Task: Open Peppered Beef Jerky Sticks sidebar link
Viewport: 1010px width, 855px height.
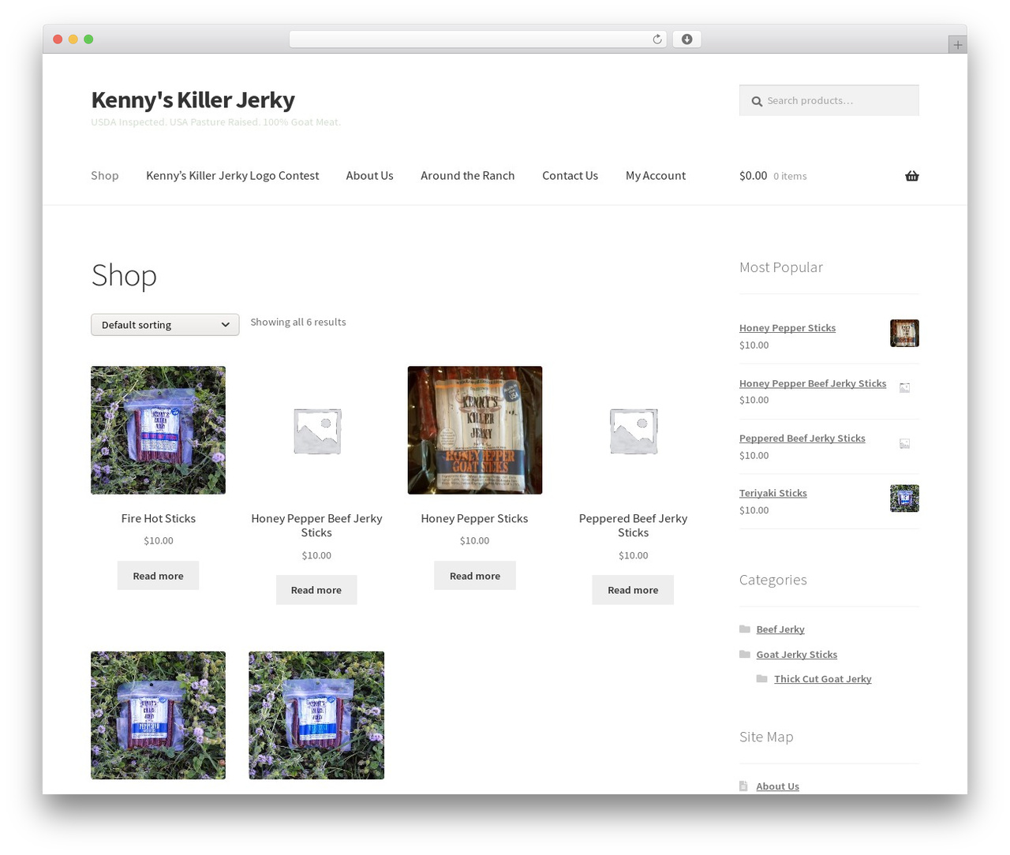Action: tap(802, 439)
